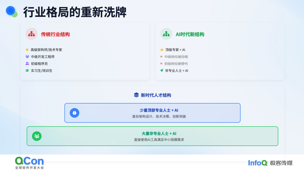The image size is (304, 171).
Task: Click the graduation cap icon before 实习生/培训生
Action: pos(27,70)
